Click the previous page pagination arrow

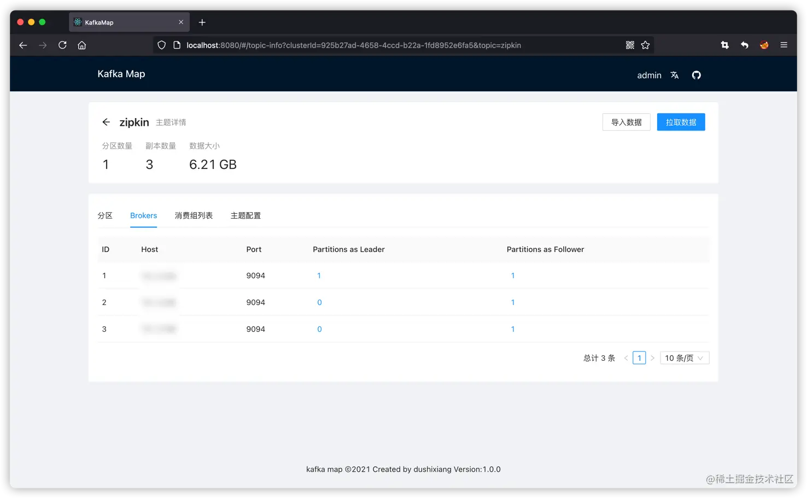(626, 358)
